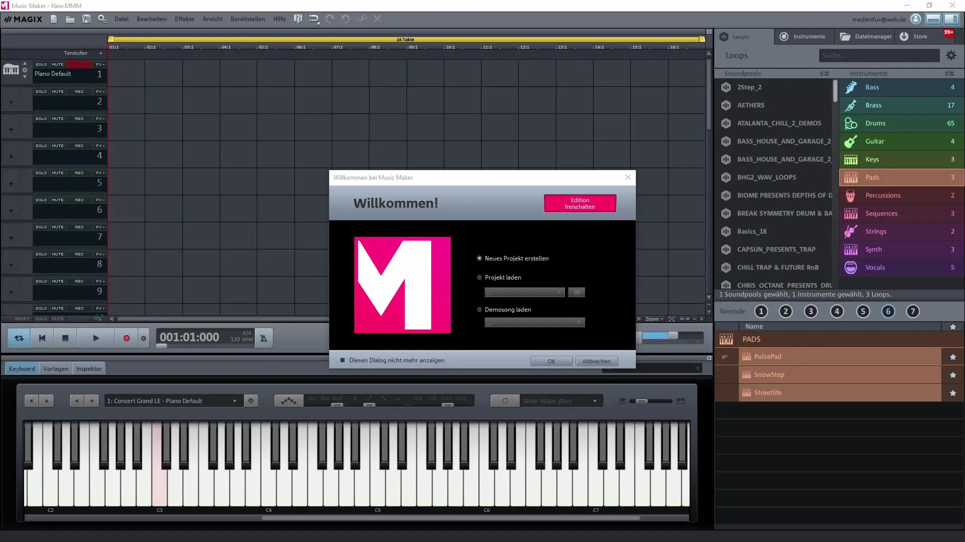Toggle SOLO on track 5

click(x=41, y=173)
